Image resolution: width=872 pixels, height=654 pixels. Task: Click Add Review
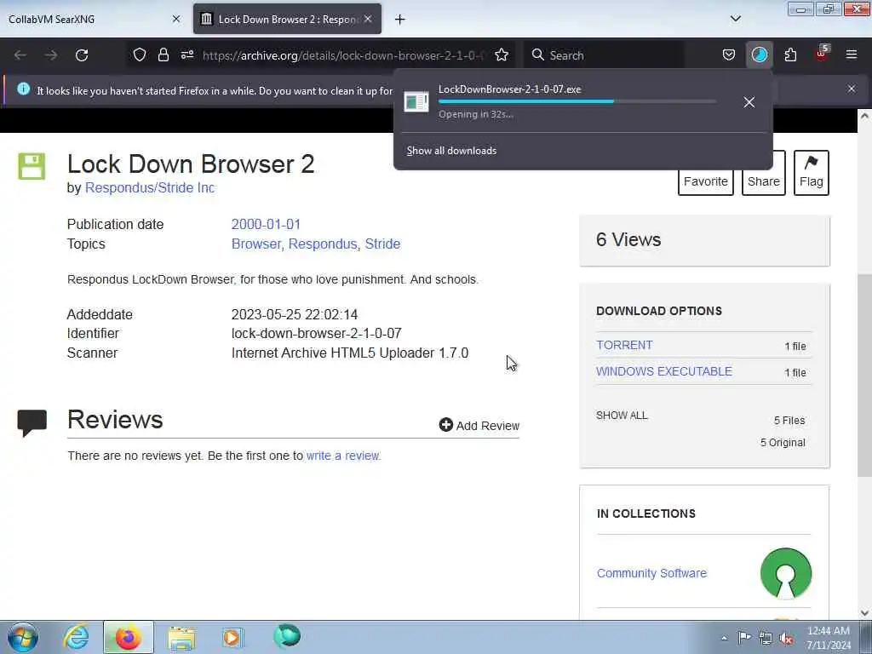(x=479, y=426)
